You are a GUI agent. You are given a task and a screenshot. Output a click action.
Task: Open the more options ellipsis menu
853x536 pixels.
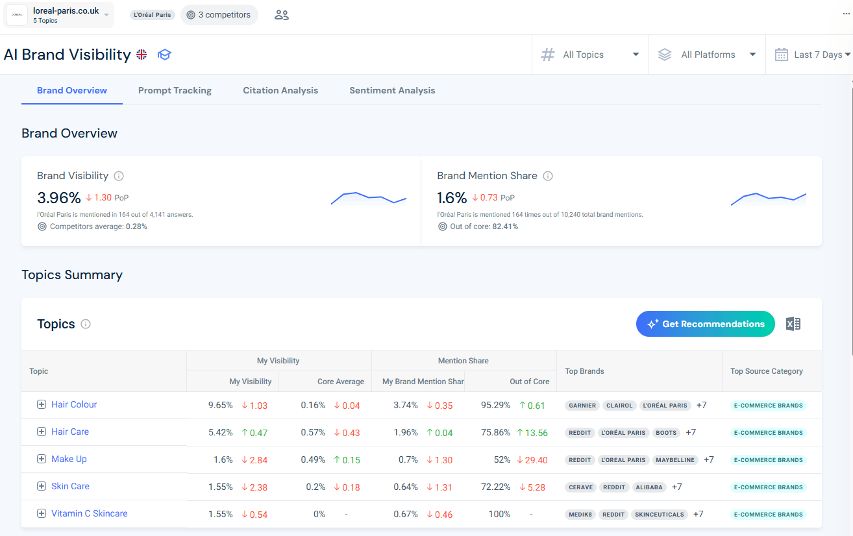pyautogui.click(x=847, y=14)
